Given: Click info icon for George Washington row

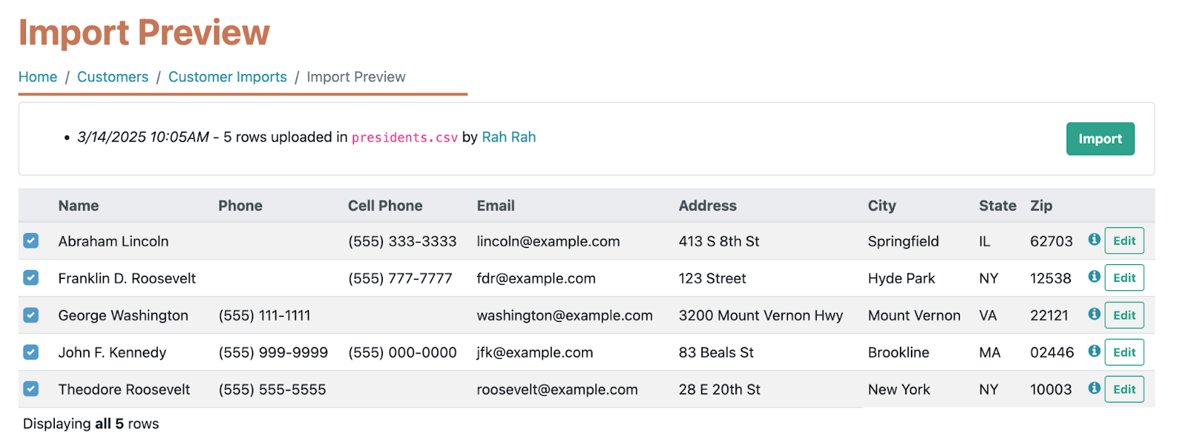Looking at the screenshot, I should pyautogui.click(x=1094, y=314).
